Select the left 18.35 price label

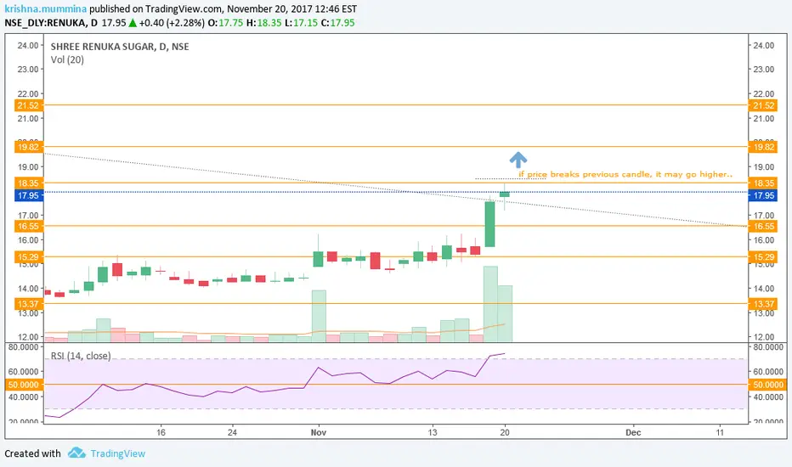(28, 183)
